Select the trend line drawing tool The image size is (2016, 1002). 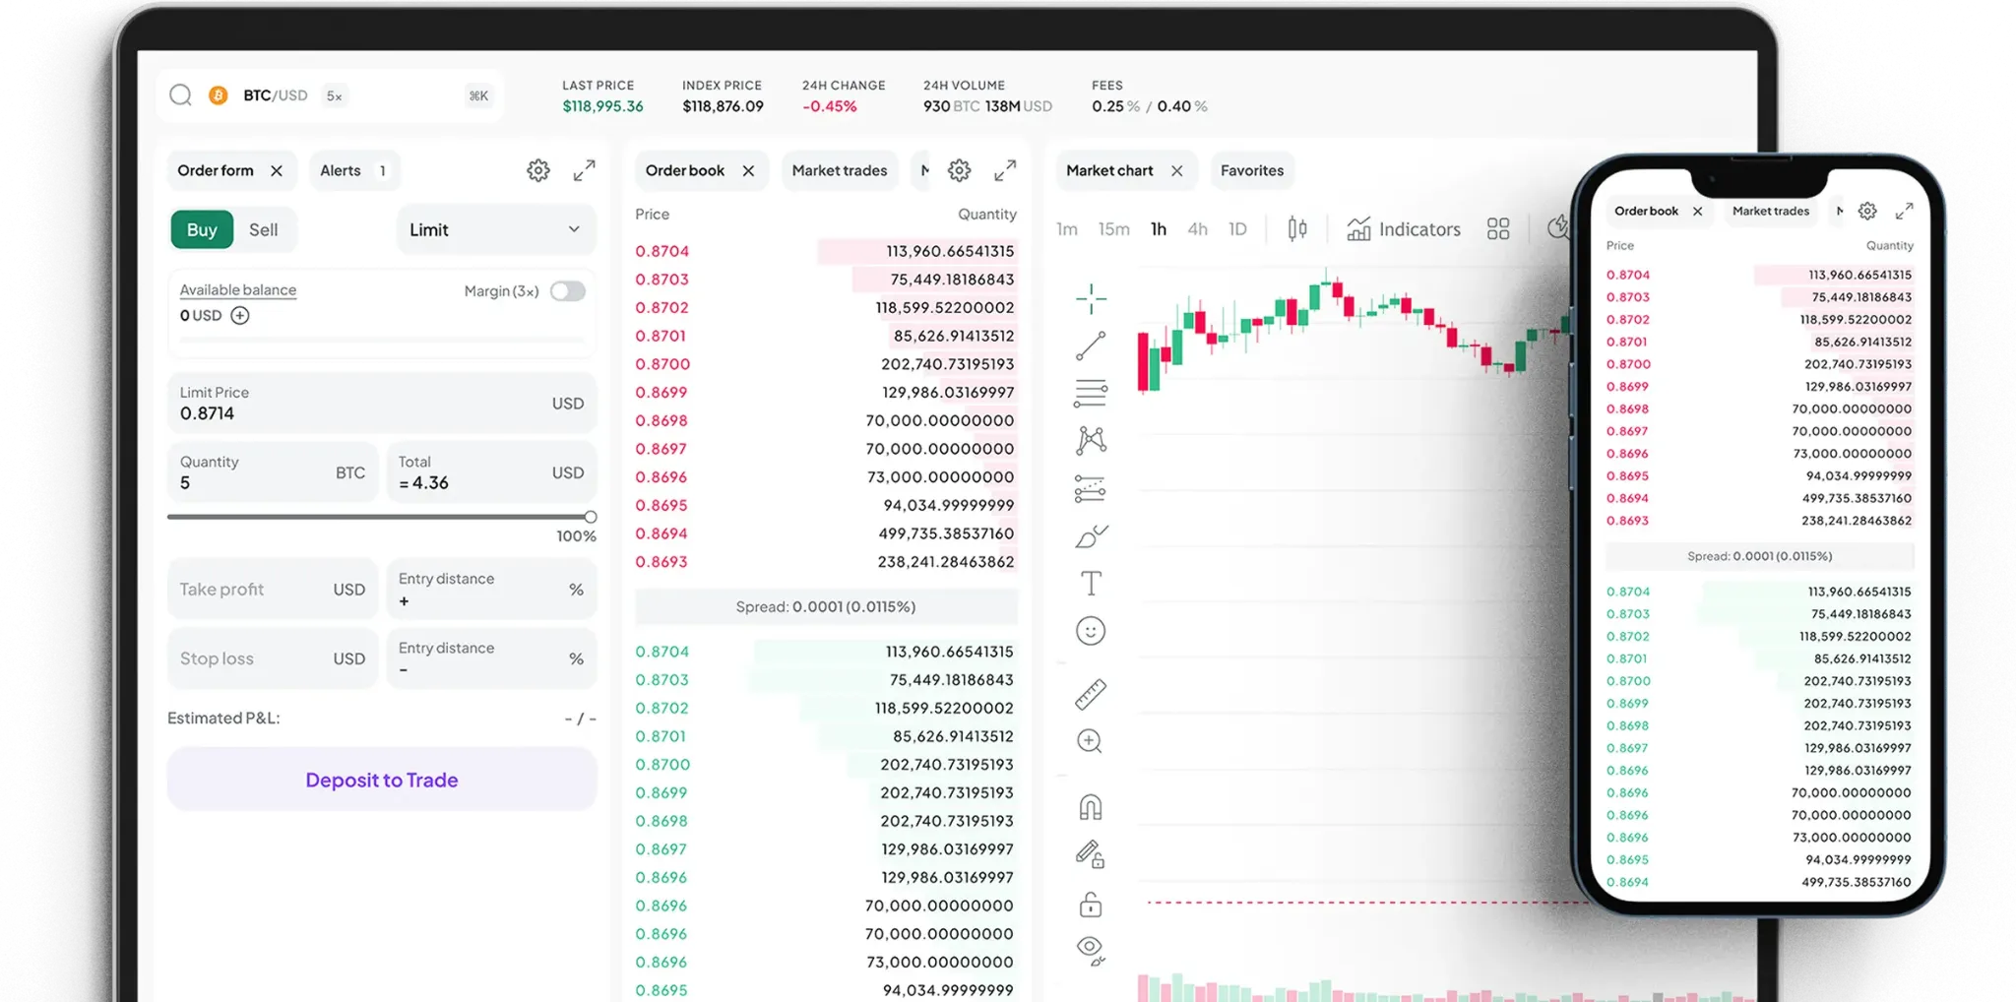click(1091, 346)
